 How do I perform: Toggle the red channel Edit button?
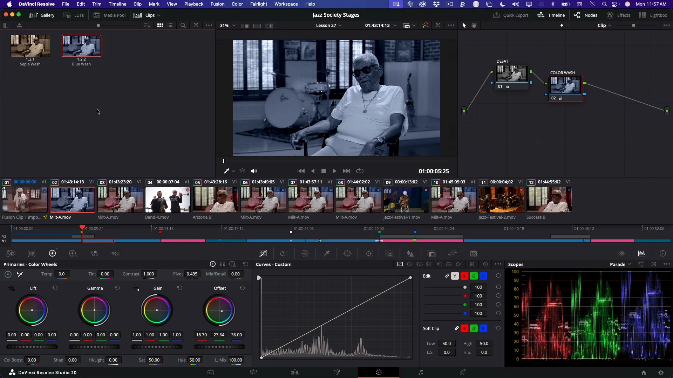[x=464, y=276]
